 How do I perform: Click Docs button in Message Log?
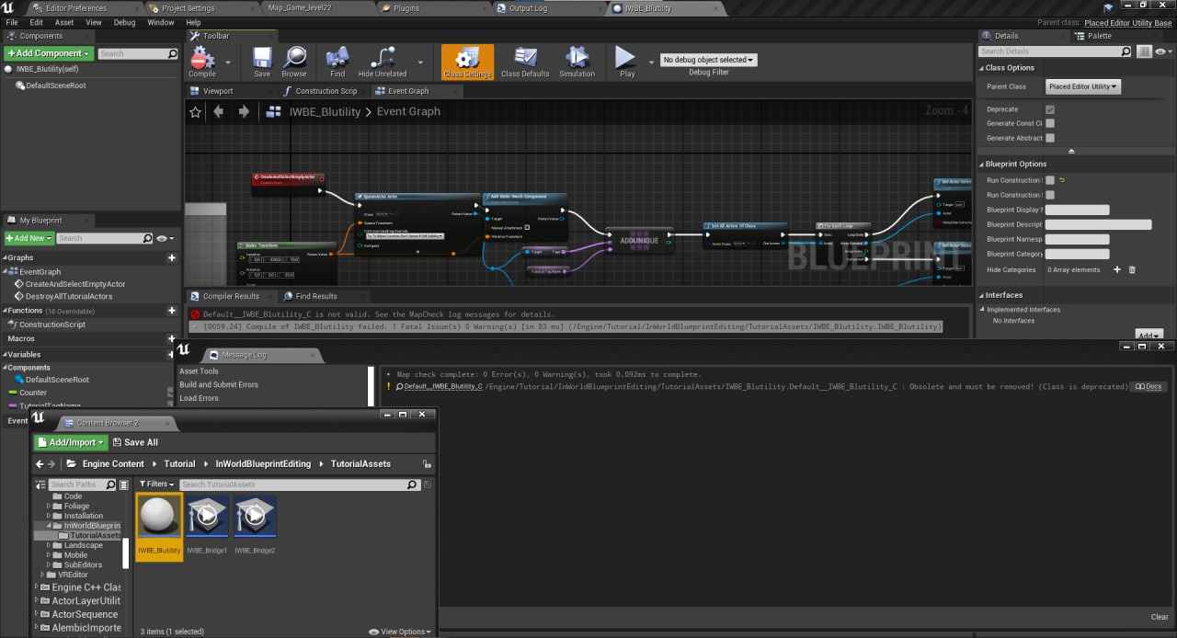tap(1148, 387)
